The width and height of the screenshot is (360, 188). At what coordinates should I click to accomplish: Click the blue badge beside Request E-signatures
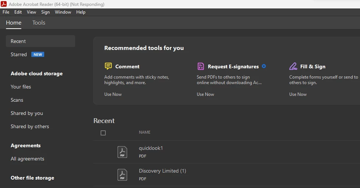coord(264,66)
